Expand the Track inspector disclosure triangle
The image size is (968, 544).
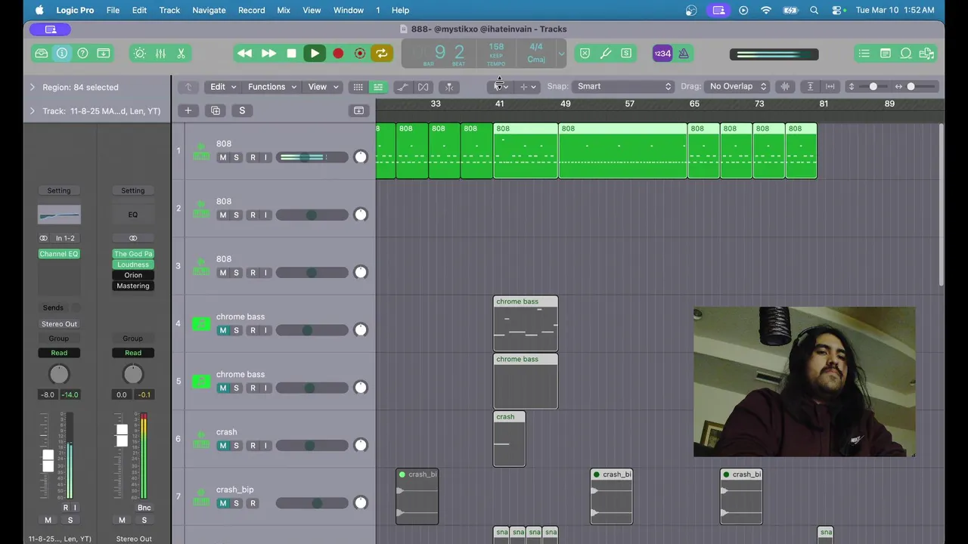click(33, 111)
